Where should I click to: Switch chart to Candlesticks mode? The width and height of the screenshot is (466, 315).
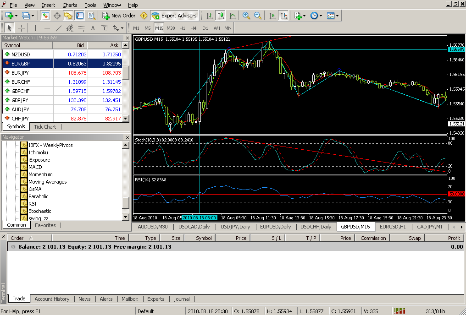coord(221,16)
